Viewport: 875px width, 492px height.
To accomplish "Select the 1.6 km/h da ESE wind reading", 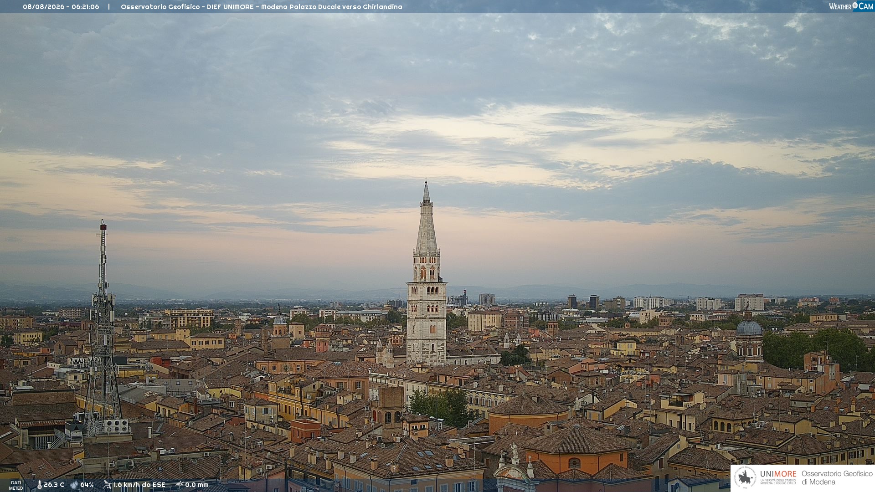I will click(139, 485).
